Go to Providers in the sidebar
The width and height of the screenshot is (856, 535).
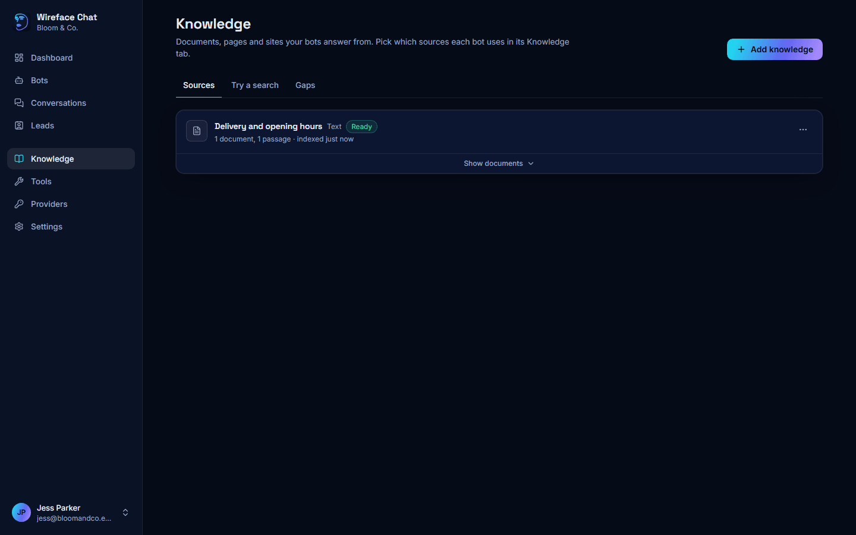click(71, 204)
